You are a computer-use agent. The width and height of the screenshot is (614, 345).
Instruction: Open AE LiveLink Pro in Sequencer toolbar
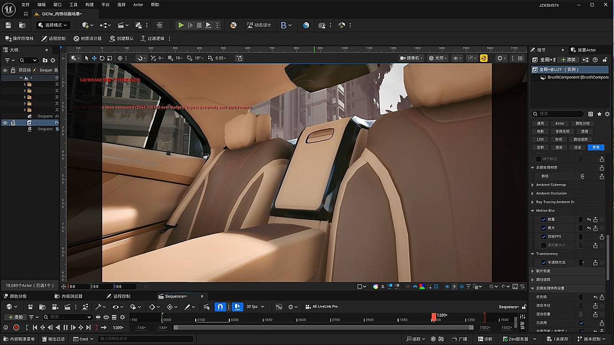(x=321, y=307)
